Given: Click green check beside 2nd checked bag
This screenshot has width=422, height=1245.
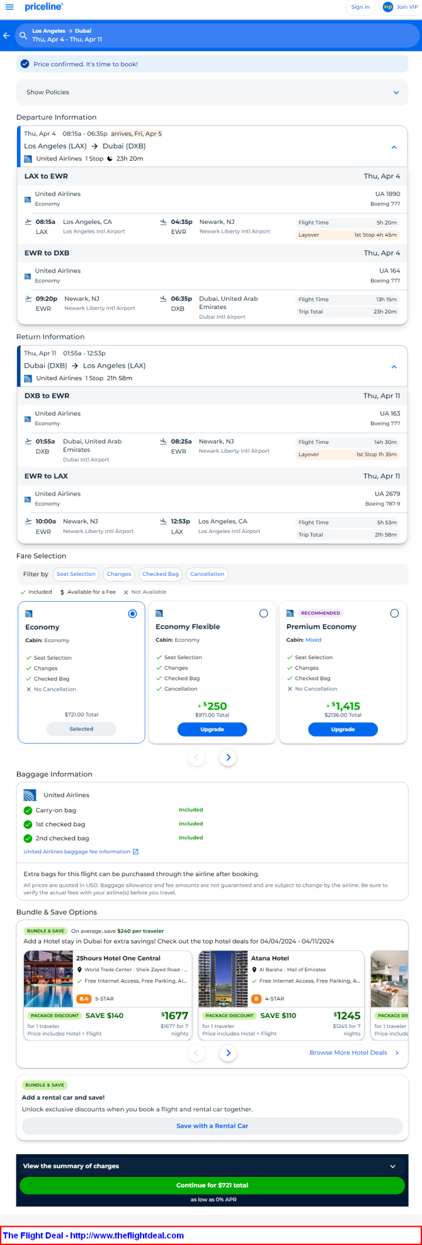Looking at the screenshot, I should coord(28,838).
